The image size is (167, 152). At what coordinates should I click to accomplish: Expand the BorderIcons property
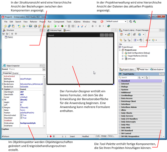pyautogui.click(x=3, y=84)
